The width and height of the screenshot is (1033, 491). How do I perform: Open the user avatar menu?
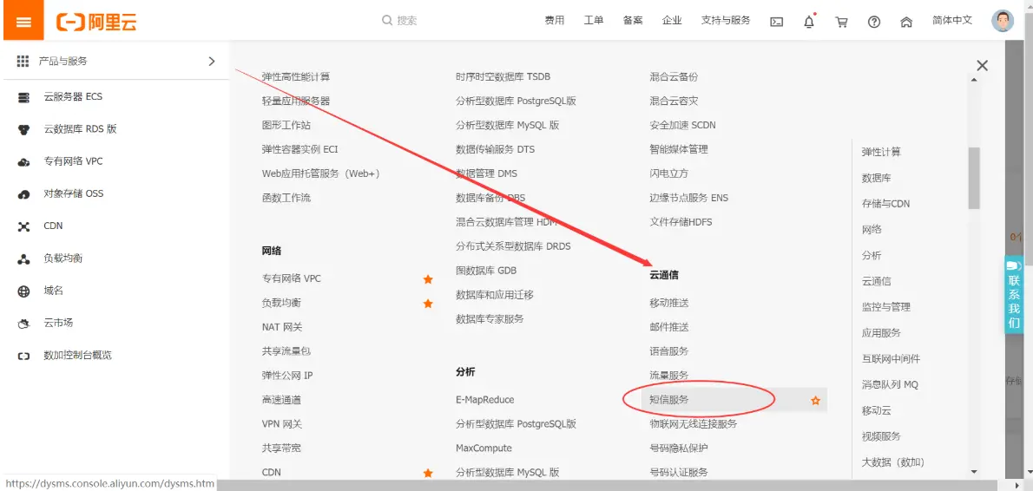[1003, 21]
